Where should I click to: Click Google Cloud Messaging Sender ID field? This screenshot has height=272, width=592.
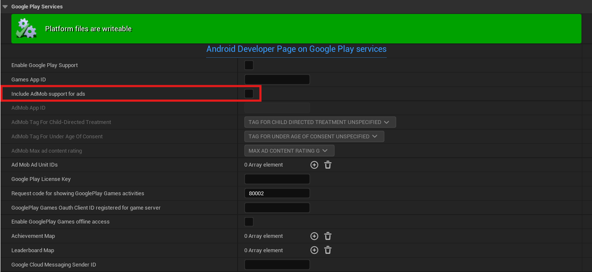(x=277, y=265)
